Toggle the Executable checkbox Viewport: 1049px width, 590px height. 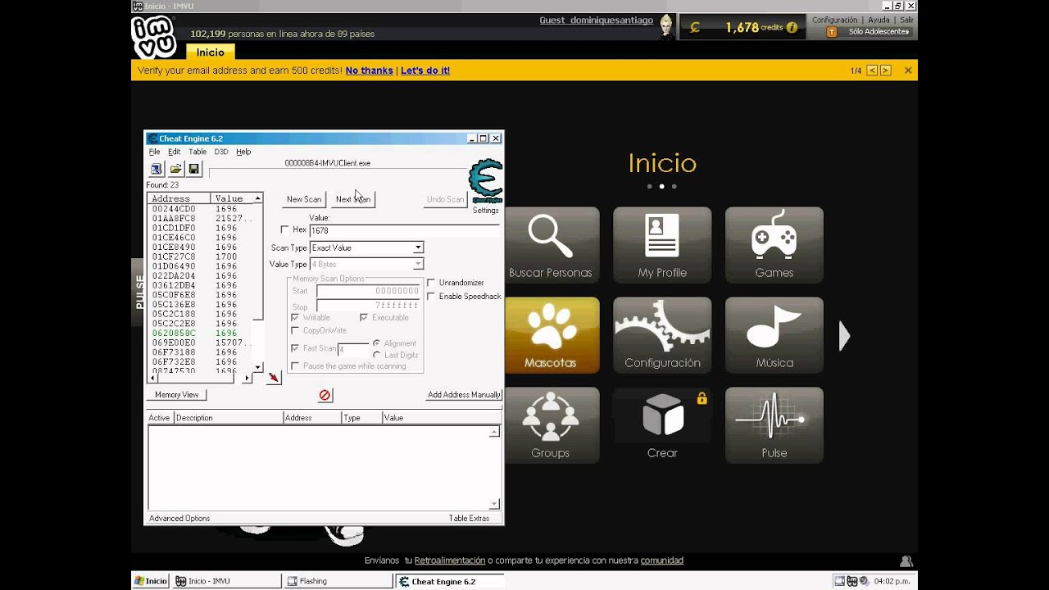click(x=364, y=317)
